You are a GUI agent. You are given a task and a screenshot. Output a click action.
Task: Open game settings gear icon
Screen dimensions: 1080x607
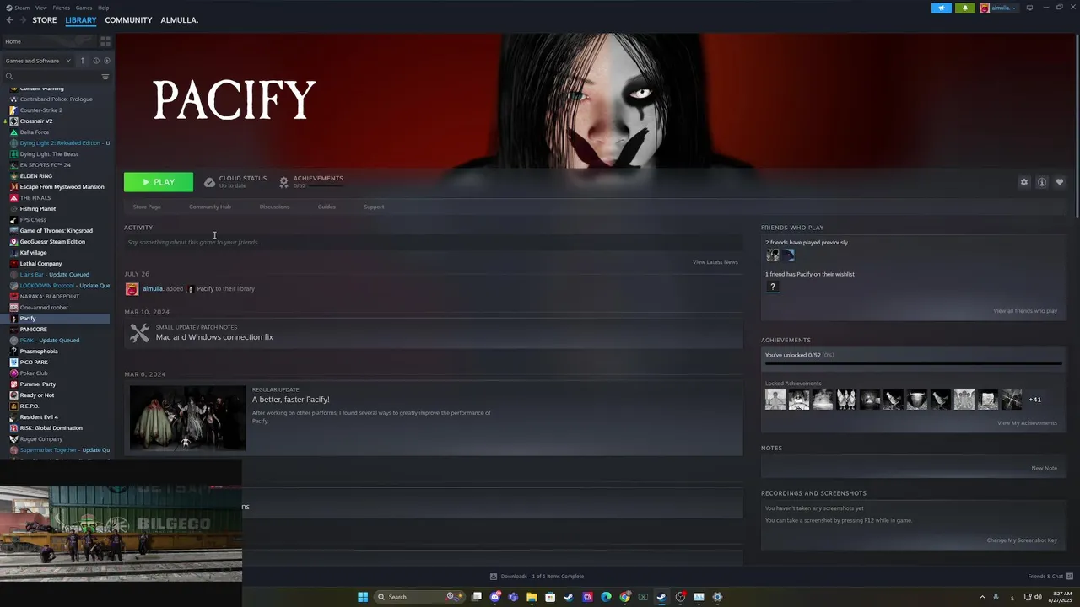1024,182
